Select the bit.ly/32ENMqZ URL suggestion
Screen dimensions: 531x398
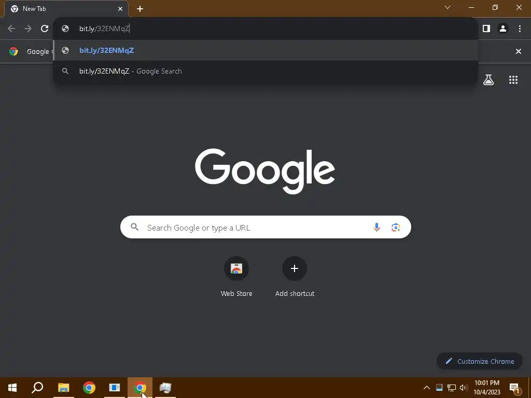pyautogui.click(x=266, y=50)
